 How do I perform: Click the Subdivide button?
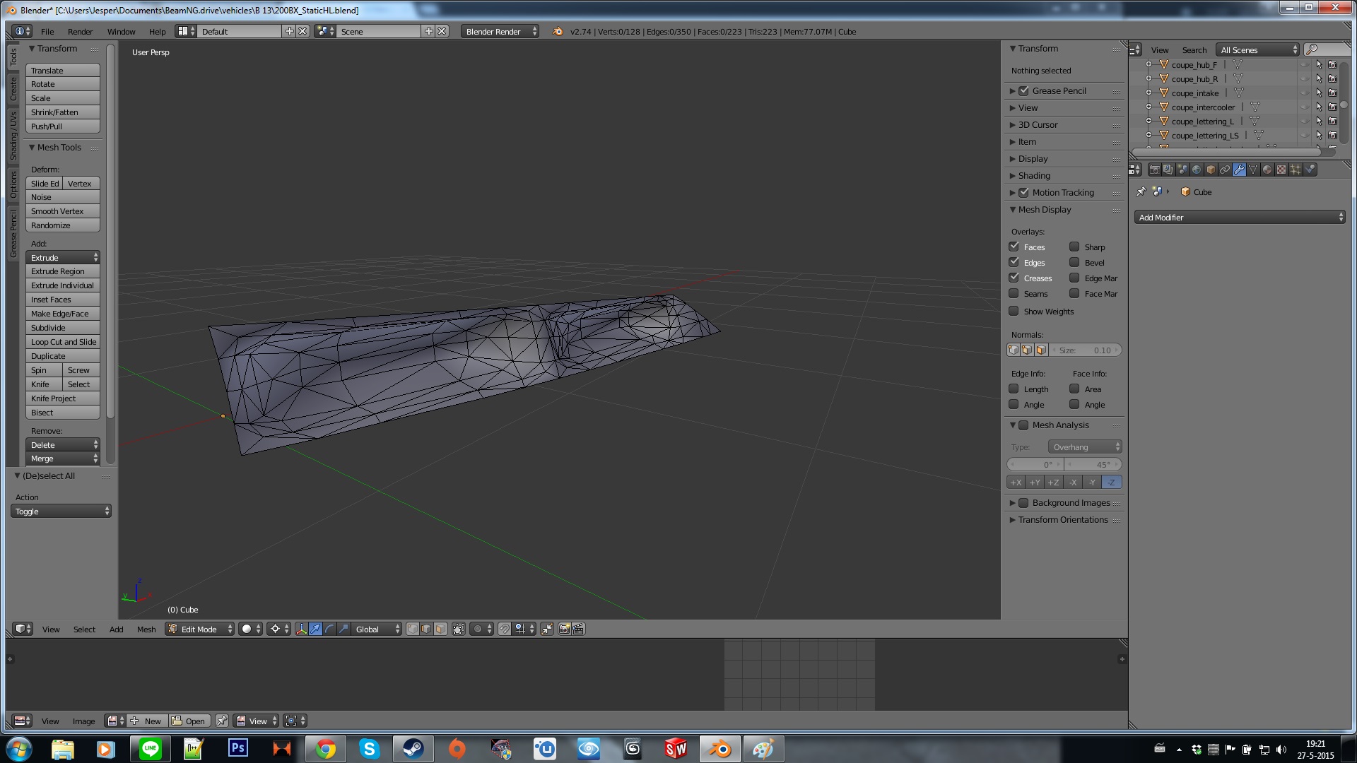tap(62, 328)
